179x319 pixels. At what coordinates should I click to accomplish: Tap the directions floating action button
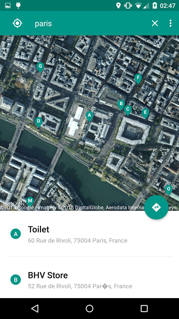pos(156,207)
